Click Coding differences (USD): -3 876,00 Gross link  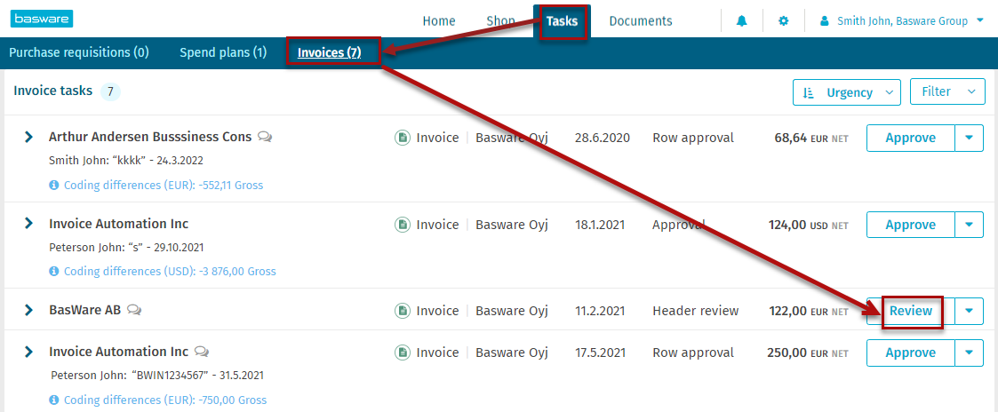(170, 272)
